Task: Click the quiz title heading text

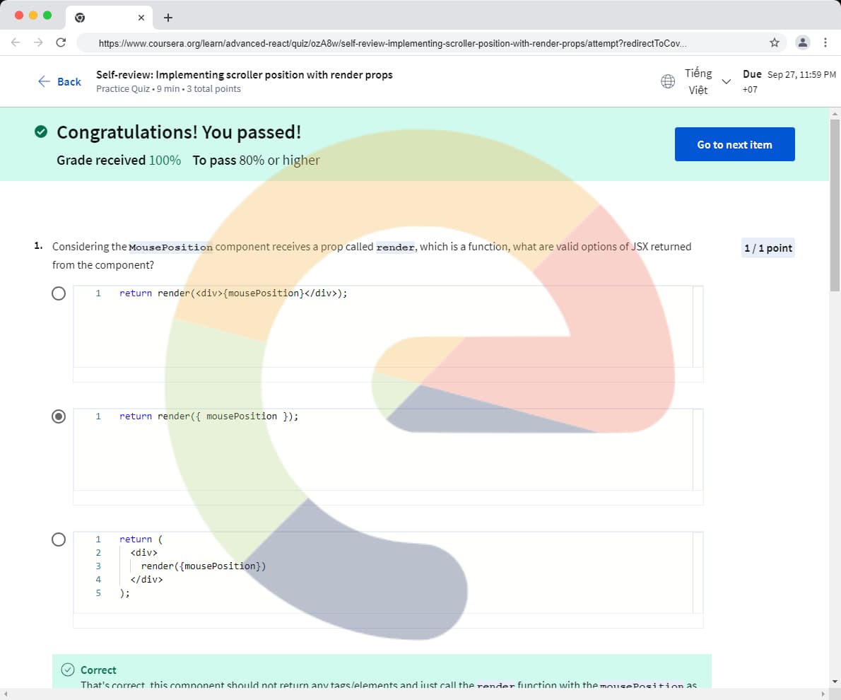Action: [x=244, y=75]
